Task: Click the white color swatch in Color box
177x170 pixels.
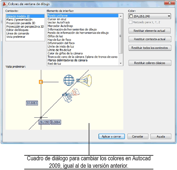Action: click(x=131, y=16)
